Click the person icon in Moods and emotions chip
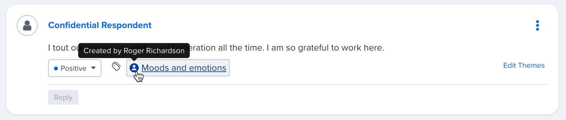566x120 pixels. (134, 68)
